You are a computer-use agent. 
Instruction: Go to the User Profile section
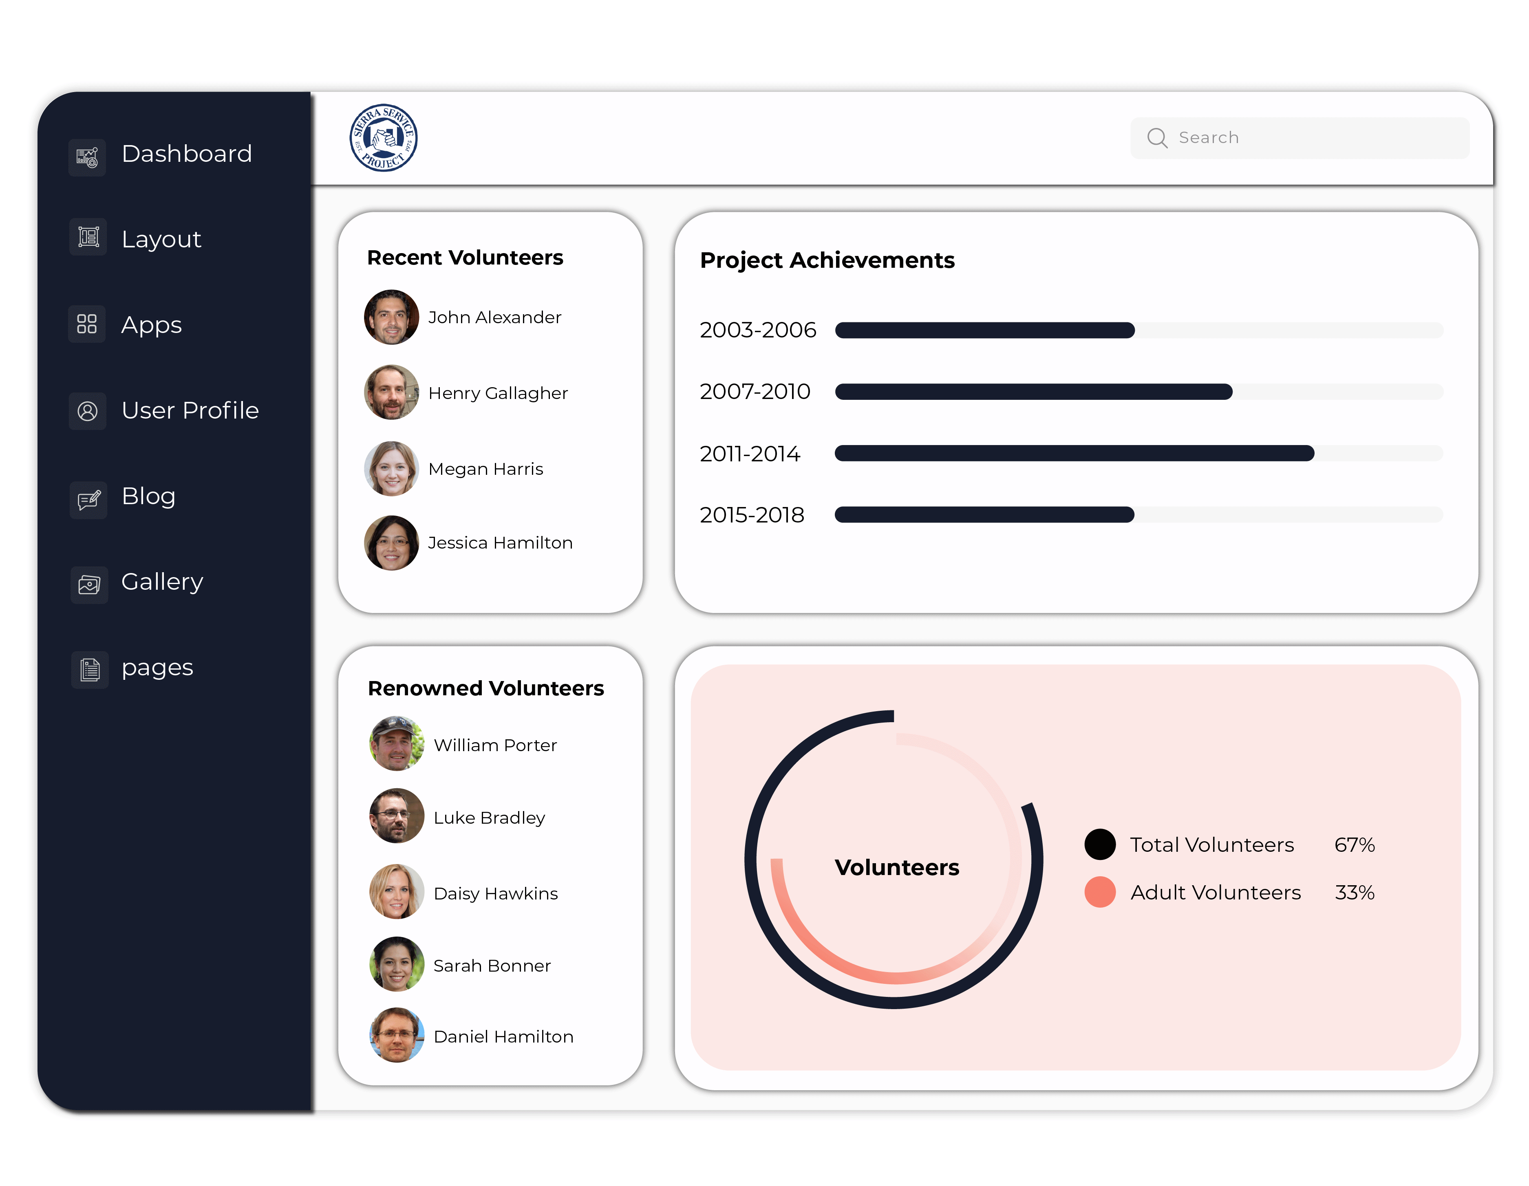(190, 410)
